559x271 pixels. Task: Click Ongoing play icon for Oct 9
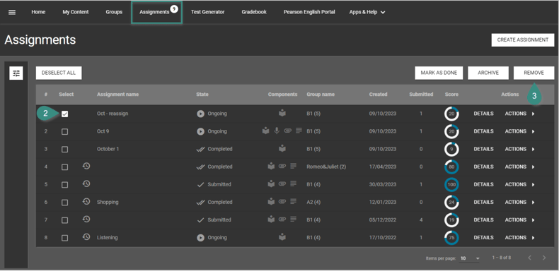click(x=201, y=131)
